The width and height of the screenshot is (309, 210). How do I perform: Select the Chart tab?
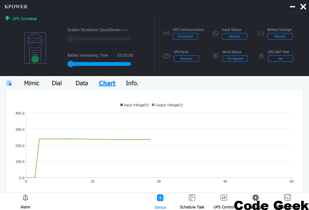(x=107, y=83)
